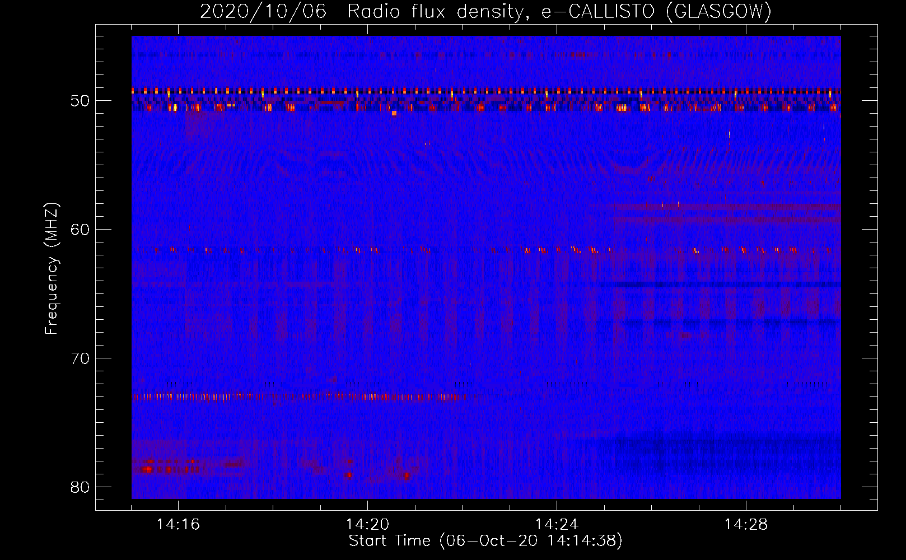This screenshot has height=560, width=906.
Task: Select the Frequency (MHZ) axis label
Action: pos(52,269)
